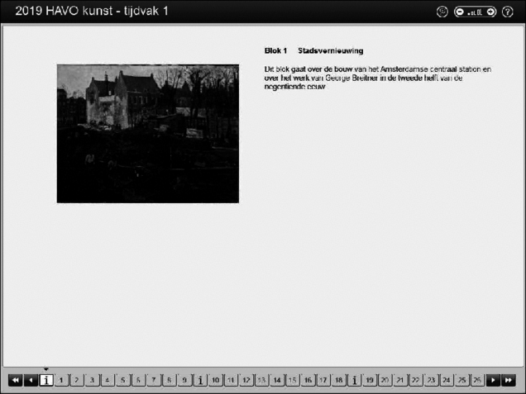526x394 pixels.
Task: Go to question 11
Action: click(231, 380)
